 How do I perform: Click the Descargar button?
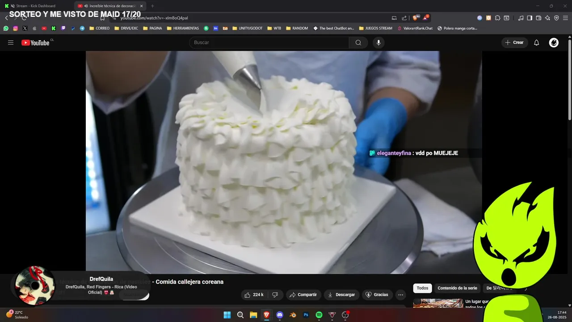coord(341,295)
